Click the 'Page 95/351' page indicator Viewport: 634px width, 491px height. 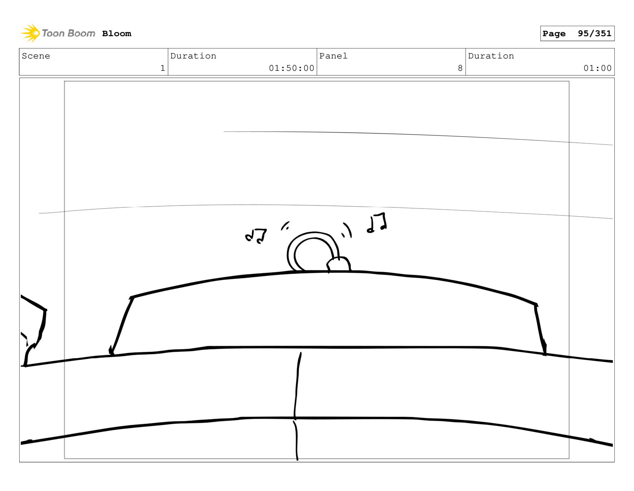coord(577,33)
